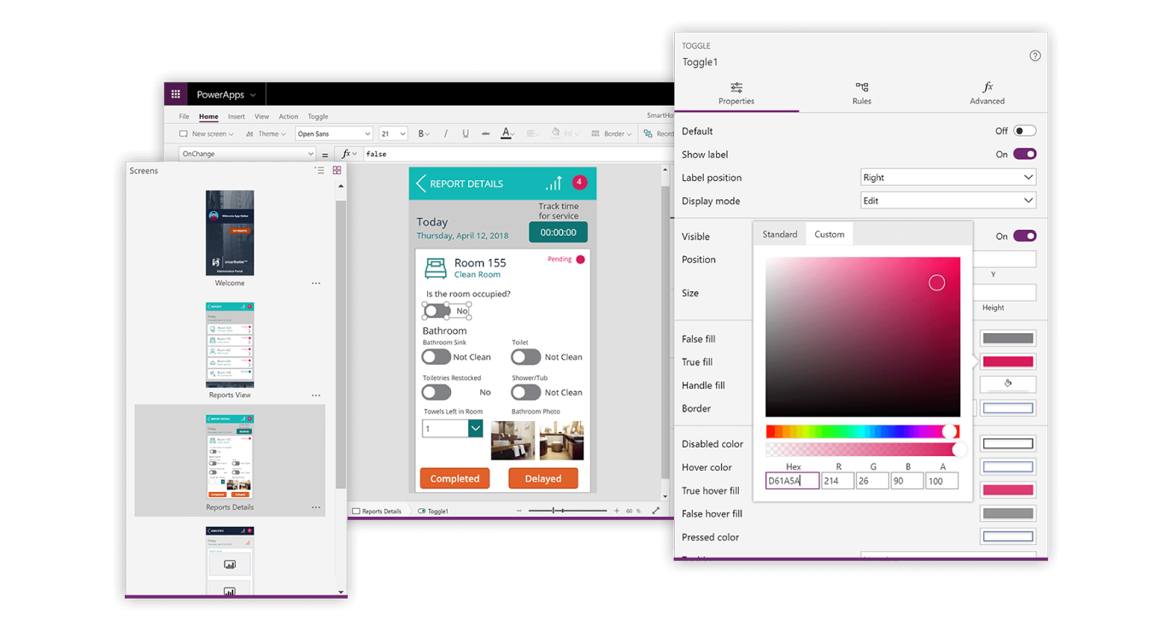Open the app launcher waffle icon
1167x632 pixels.
(x=175, y=95)
